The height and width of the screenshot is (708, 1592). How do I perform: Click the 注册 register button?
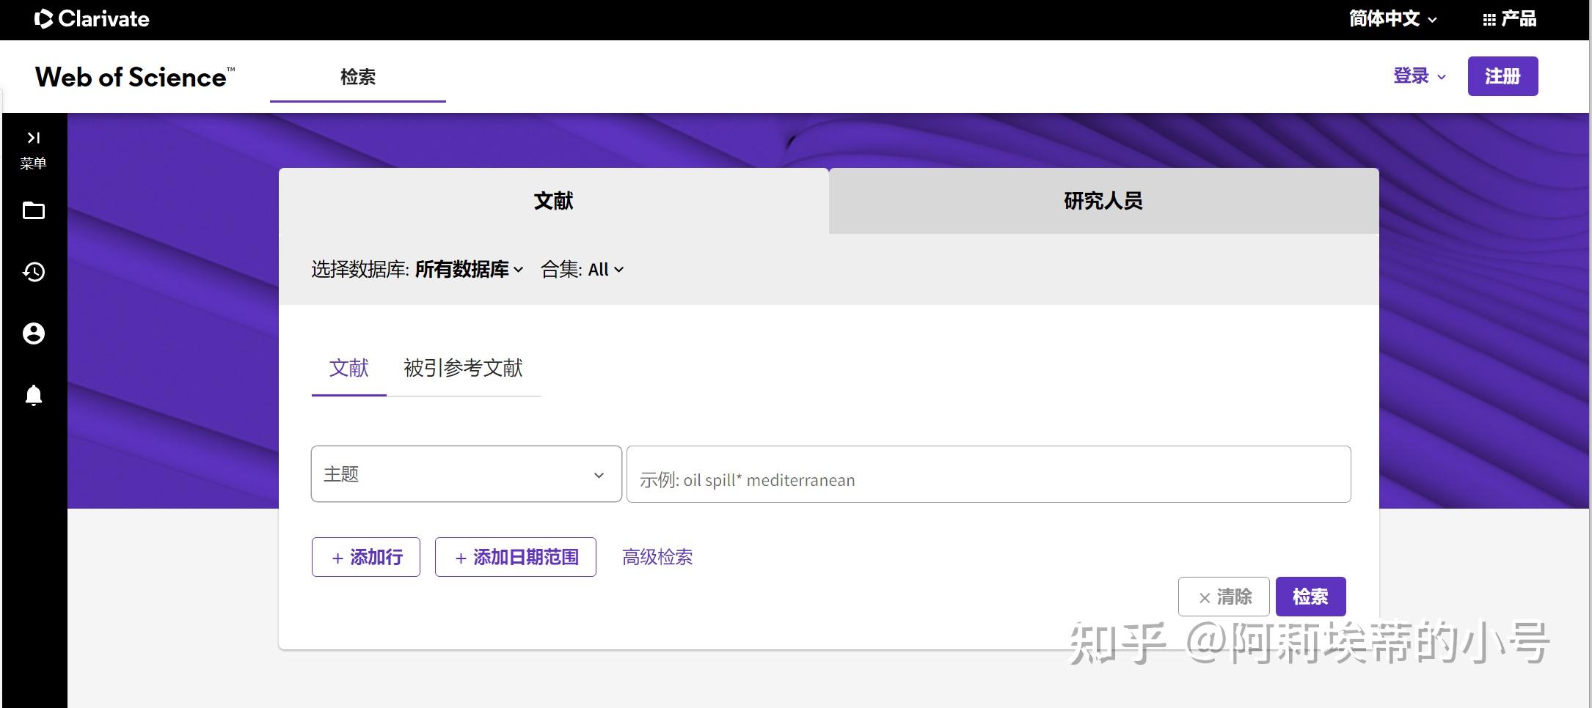[1502, 76]
